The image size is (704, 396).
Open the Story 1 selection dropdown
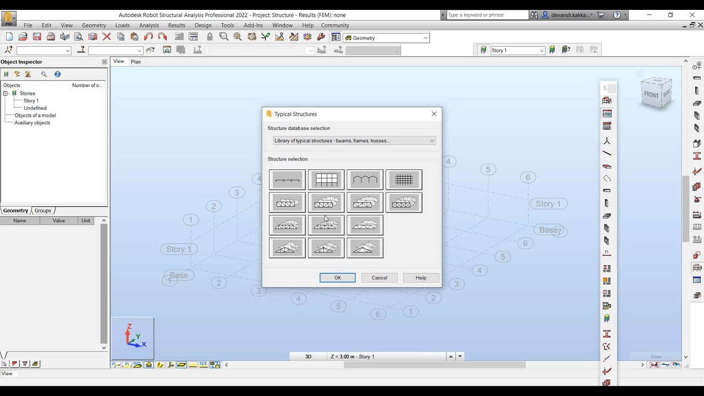coord(517,50)
